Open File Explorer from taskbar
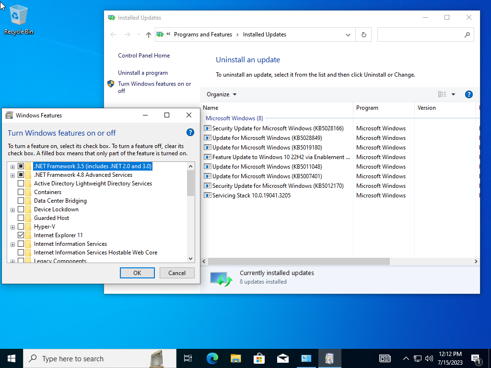Viewport: 491px width, 368px height. (x=235, y=358)
